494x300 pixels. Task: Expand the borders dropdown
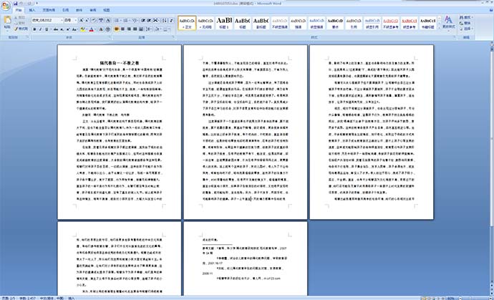(x=170, y=29)
